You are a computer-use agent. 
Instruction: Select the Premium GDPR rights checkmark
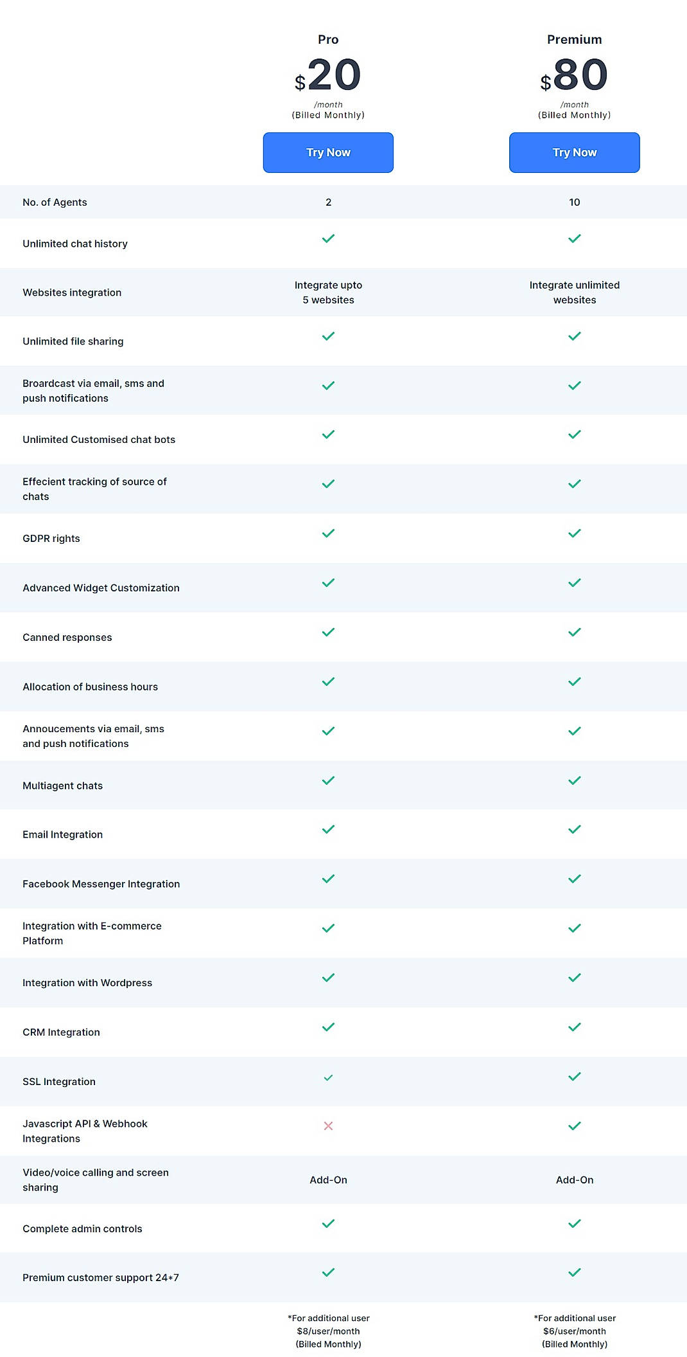(573, 532)
